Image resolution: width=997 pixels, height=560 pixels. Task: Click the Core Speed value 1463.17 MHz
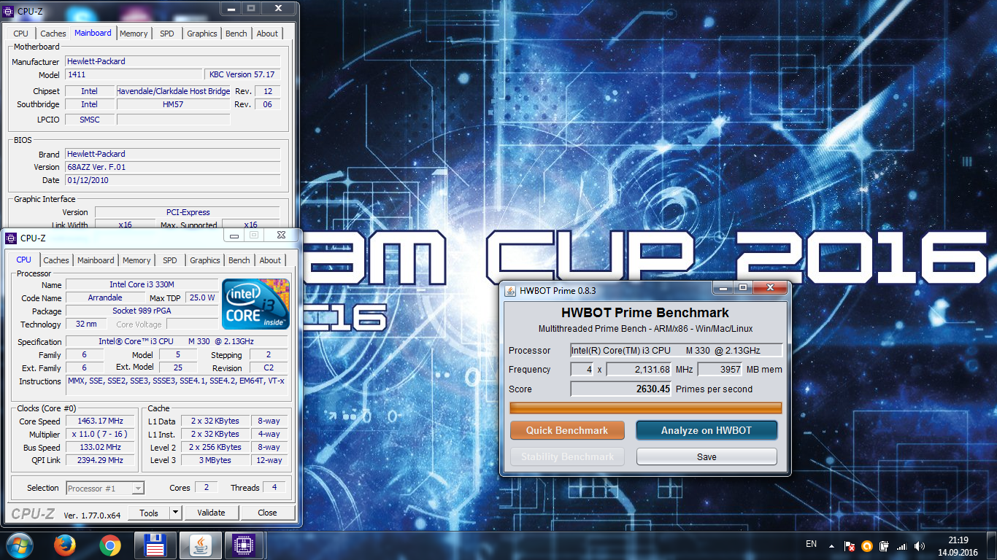pyautogui.click(x=101, y=421)
